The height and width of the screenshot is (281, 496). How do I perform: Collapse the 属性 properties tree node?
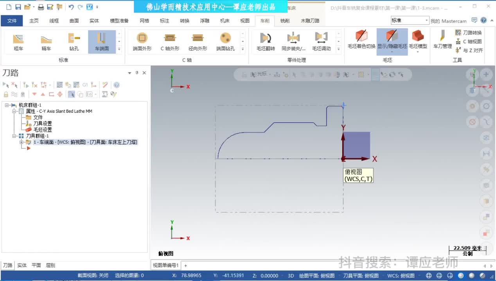click(x=14, y=111)
